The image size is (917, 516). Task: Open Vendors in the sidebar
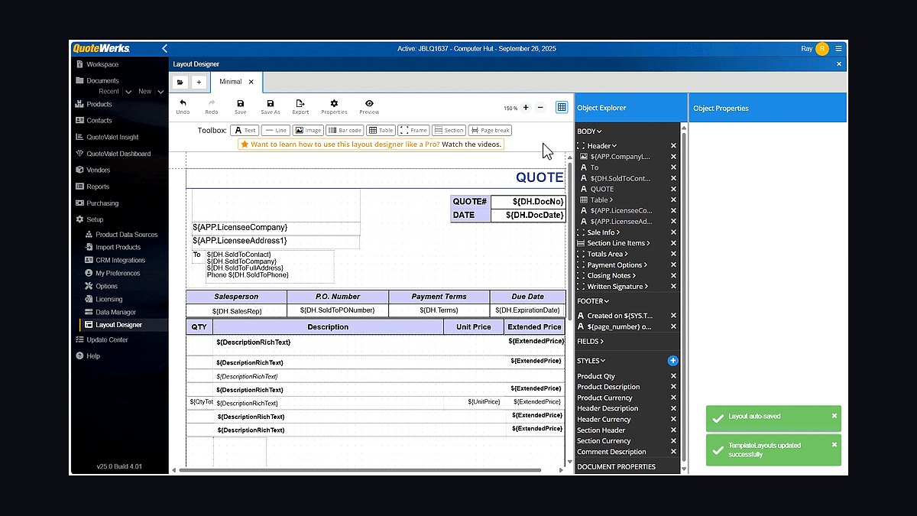(98, 170)
